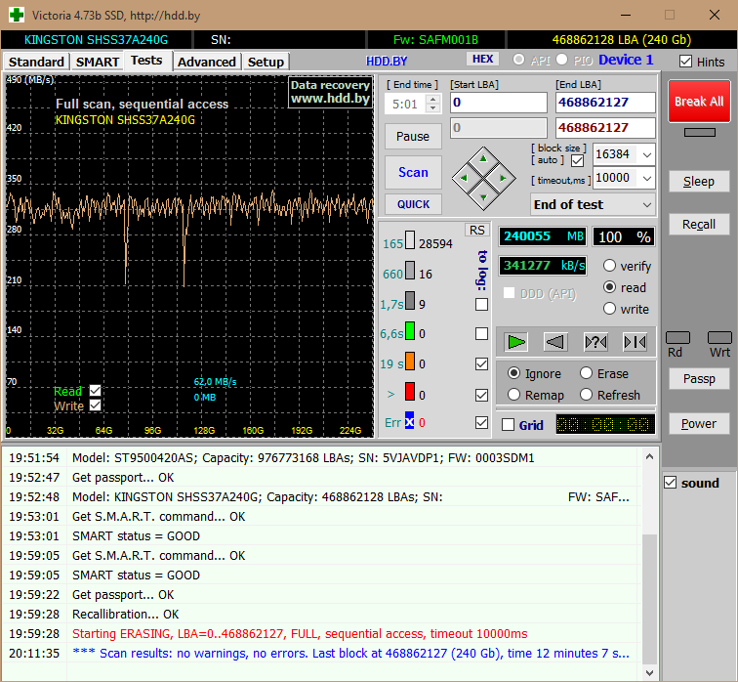Select the reverse scan direction arrow
Image resolution: width=738 pixels, height=682 pixels.
555,341
